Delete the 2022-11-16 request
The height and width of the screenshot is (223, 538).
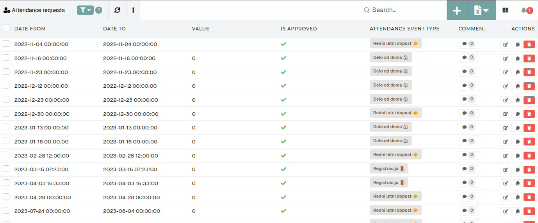[529, 58]
